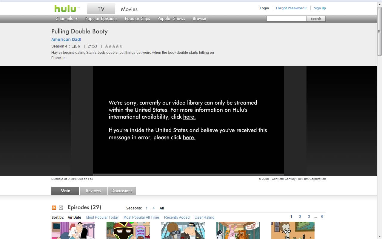Click the search button
Viewport: 382px width, 239px height.
(316, 19)
